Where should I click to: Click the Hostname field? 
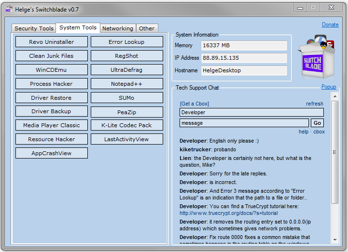click(244, 70)
